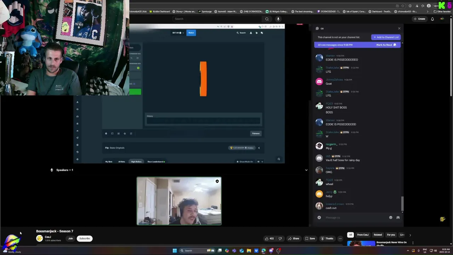Open the Stake balance currency dropdown
453x255 pixels.
pyautogui.click(x=177, y=33)
